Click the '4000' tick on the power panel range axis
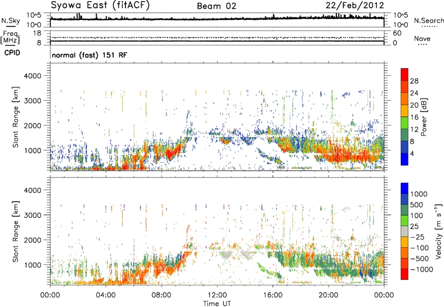 [x=32, y=76]
